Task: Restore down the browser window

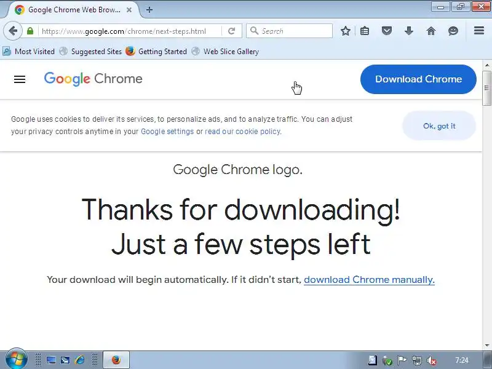Action: click(460, 7)
